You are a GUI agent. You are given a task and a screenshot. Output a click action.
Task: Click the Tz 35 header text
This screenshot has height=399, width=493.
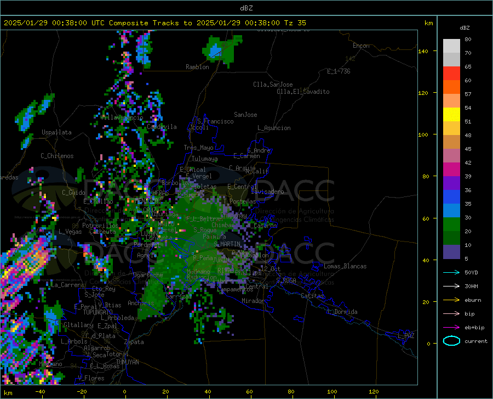(x=295, y=23)
